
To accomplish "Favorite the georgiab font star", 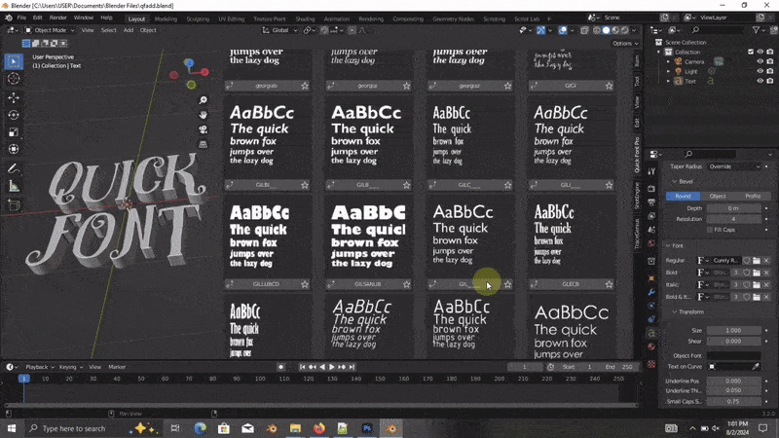I will click(305, 86).
